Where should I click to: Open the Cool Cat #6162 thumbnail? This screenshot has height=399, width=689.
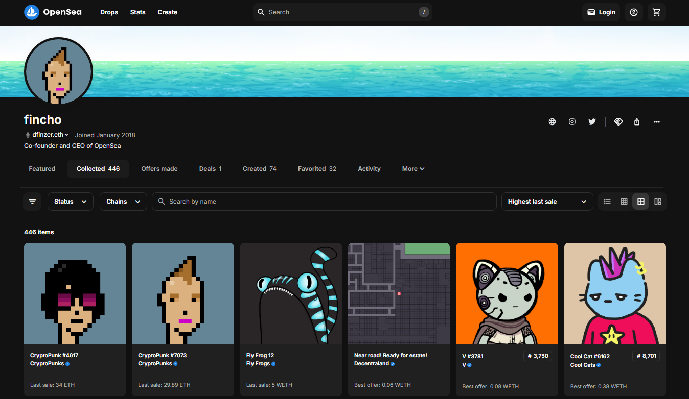615,293
